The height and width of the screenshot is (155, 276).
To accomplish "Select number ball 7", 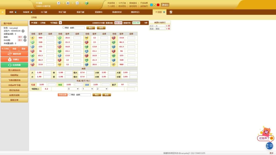I will tap(60, 38).
